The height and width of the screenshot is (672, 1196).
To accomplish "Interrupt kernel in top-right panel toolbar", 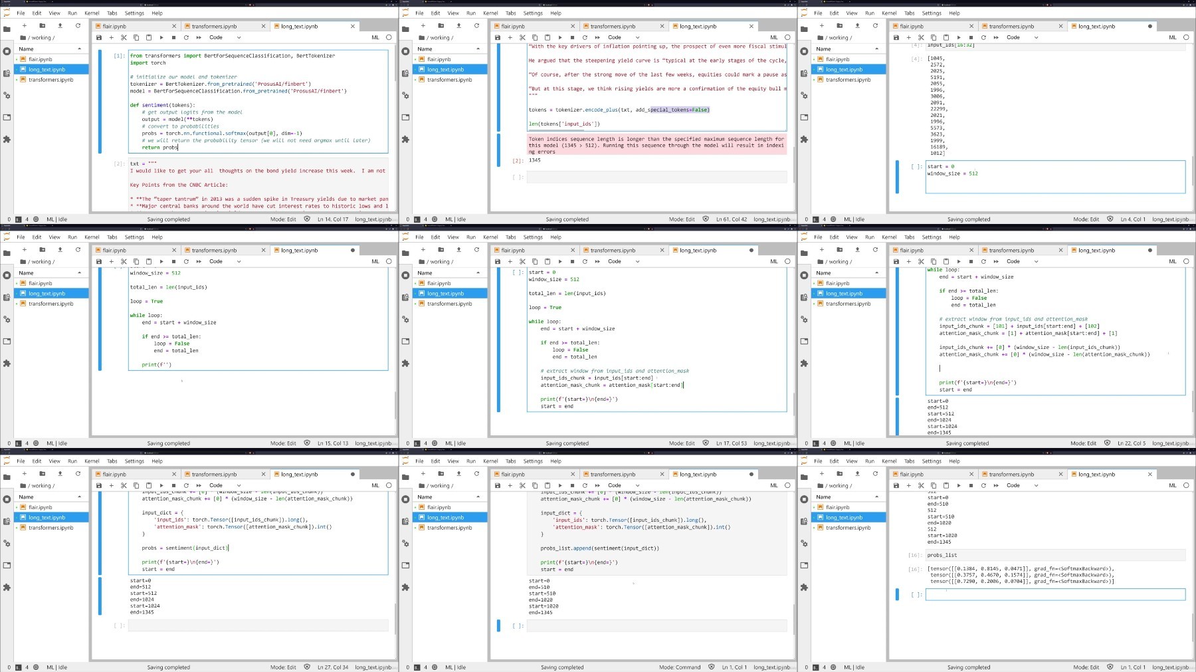I will pyautogui.click(x=971, y=37).
